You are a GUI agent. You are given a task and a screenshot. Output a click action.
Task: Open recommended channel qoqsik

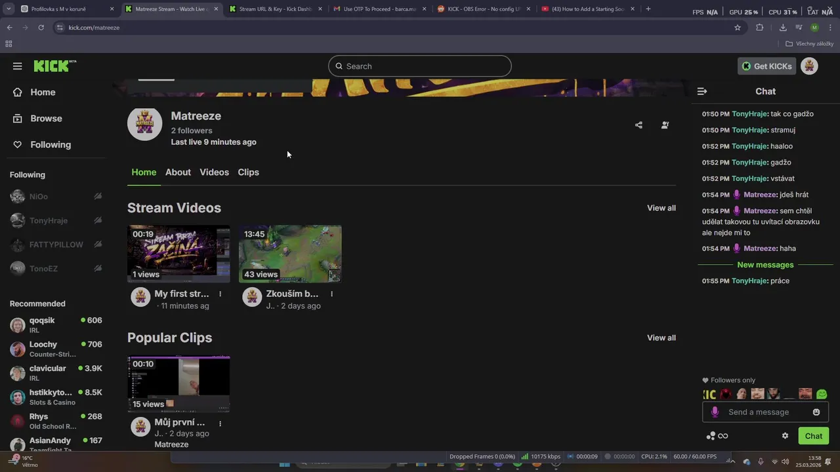click(56, 325)
